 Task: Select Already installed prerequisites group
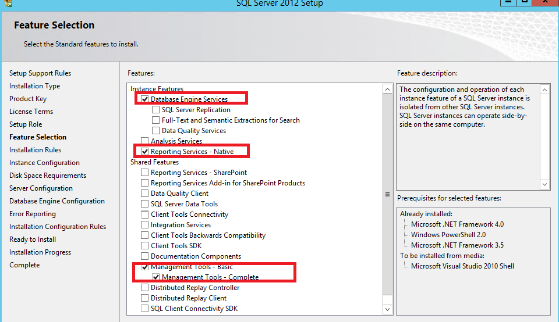tap(426, 214)
